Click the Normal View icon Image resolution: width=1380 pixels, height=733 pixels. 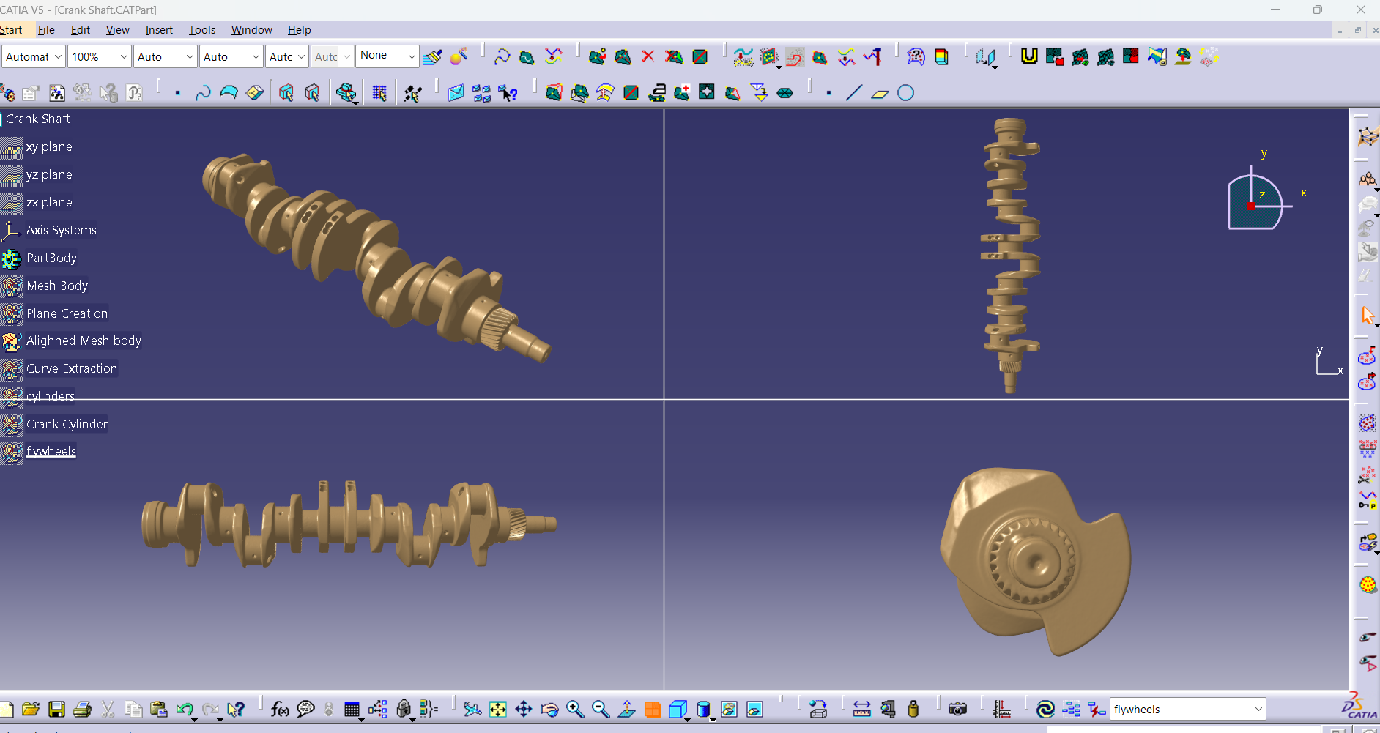[627, 709]
